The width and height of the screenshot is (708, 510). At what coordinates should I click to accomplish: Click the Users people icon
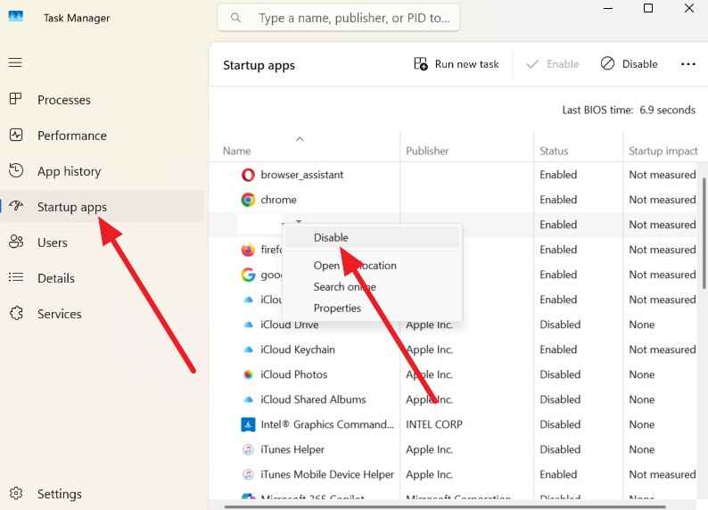pyautogui.click(x=16, y=242)
